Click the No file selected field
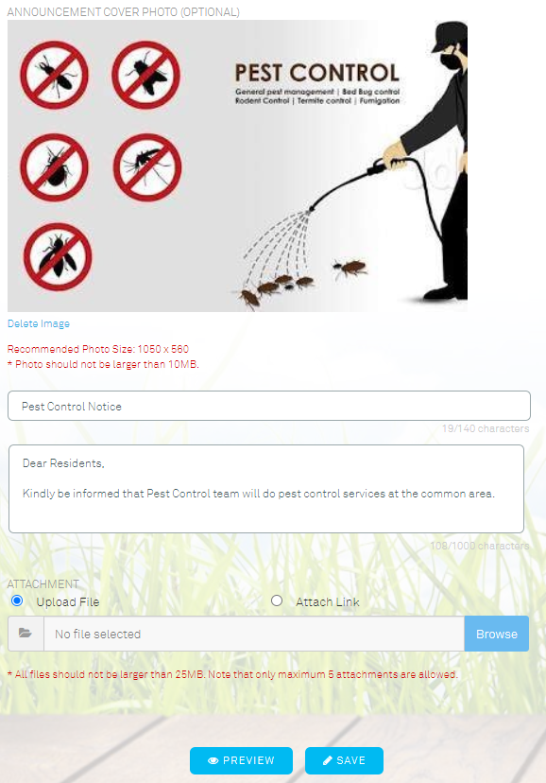 tap(254, 634)
